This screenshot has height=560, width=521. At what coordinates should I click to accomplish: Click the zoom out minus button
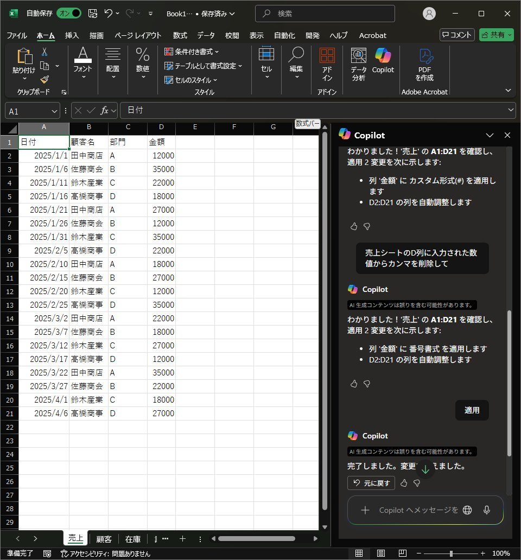[x=419, y=553]
